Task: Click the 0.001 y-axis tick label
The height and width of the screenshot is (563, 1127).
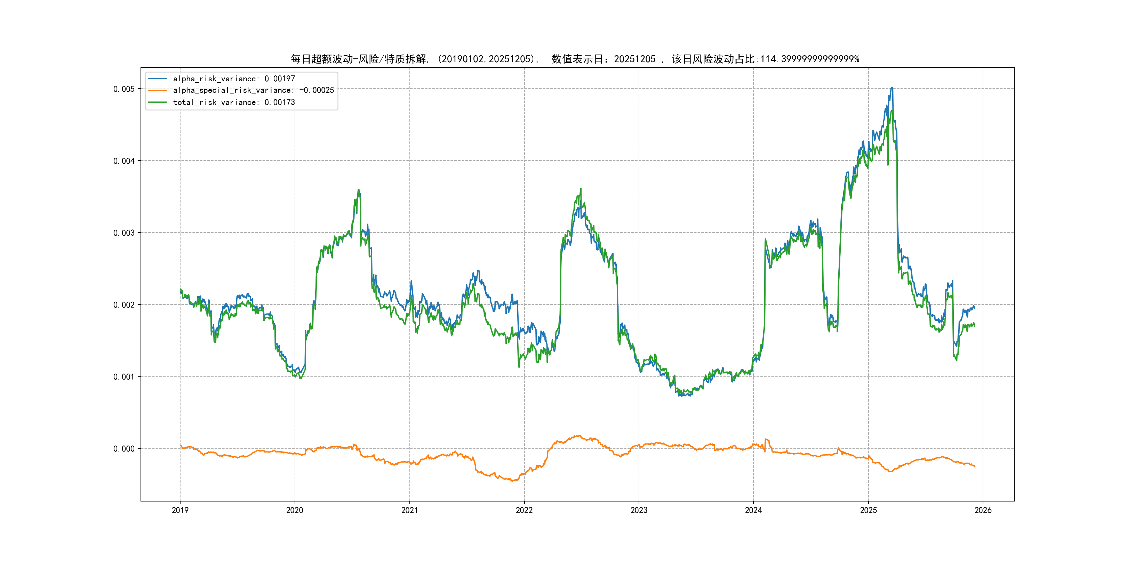Action: [124, 377]
